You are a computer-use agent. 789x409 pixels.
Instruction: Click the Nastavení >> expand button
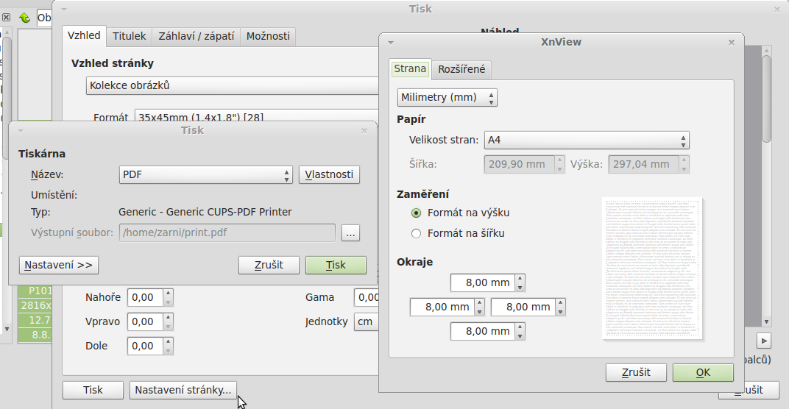pyautogui.click(x=59, y=265)
